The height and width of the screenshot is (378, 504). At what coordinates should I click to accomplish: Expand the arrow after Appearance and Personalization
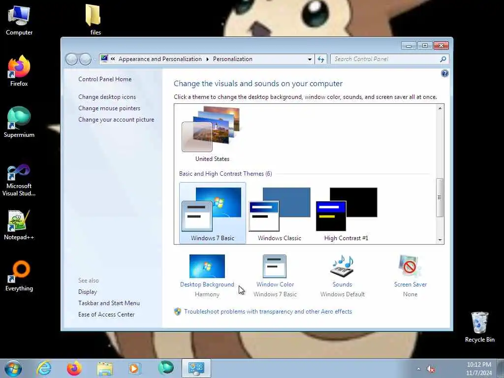tap(207, 59)
